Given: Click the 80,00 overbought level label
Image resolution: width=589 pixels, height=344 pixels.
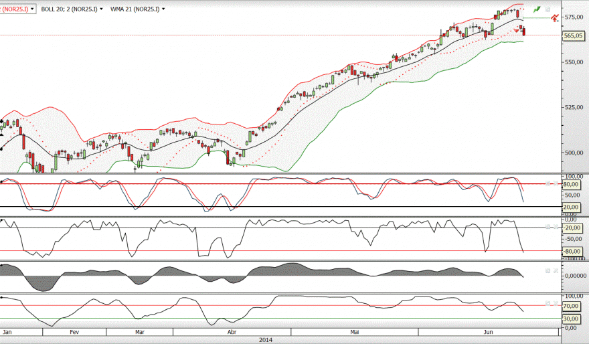Looking at the screenshot, I should point(570,185).
